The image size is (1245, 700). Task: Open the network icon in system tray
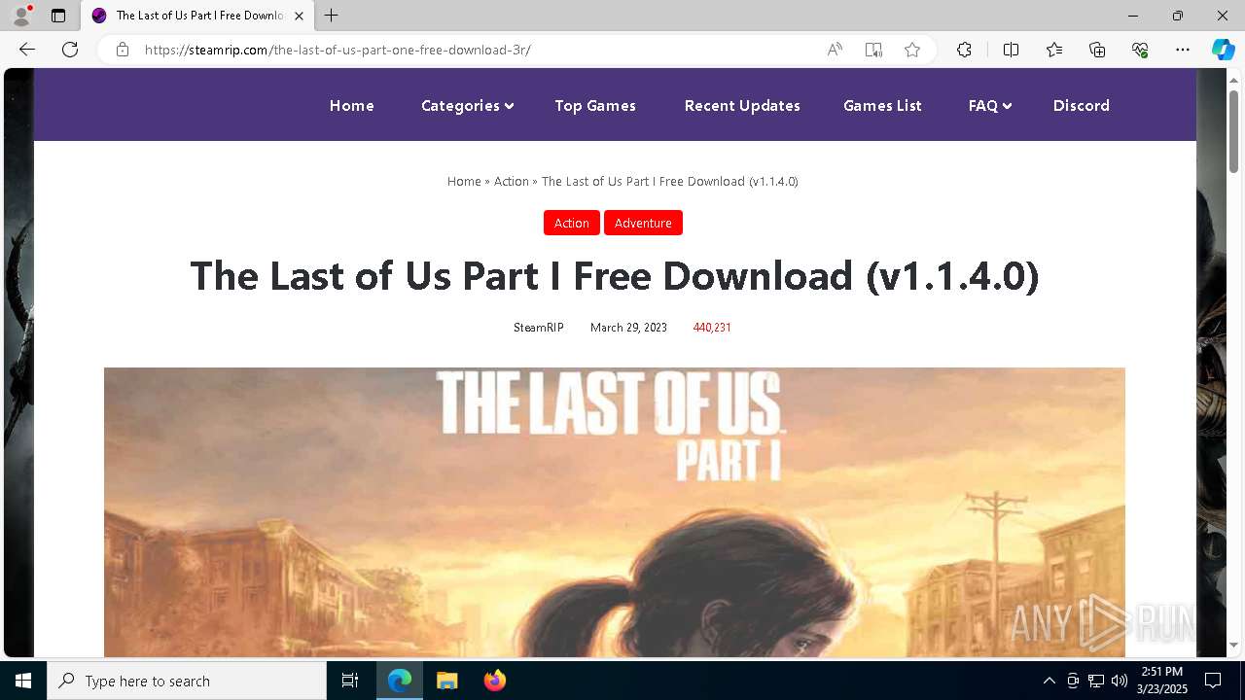tap(1096, 681)
